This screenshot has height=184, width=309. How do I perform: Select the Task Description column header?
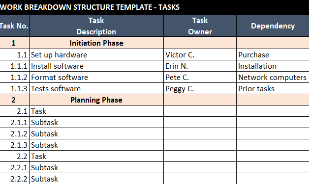[x=96, y=26]
